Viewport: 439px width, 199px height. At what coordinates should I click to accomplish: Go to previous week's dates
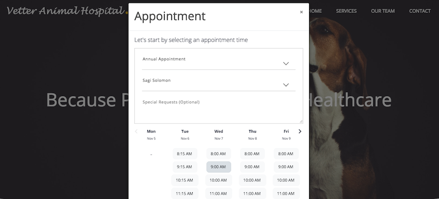click(x=136, y=132)
